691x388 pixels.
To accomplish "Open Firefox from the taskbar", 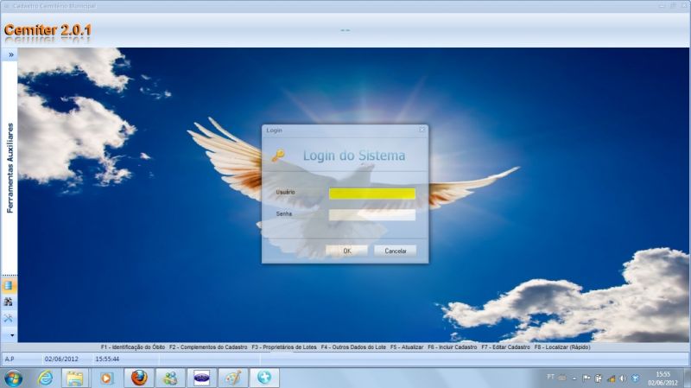I will [139, 378].
